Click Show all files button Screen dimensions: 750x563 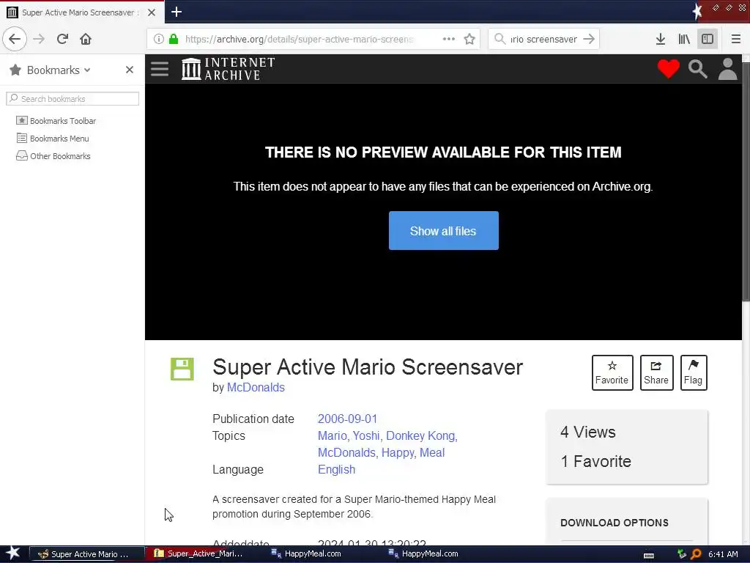point(443,230)
